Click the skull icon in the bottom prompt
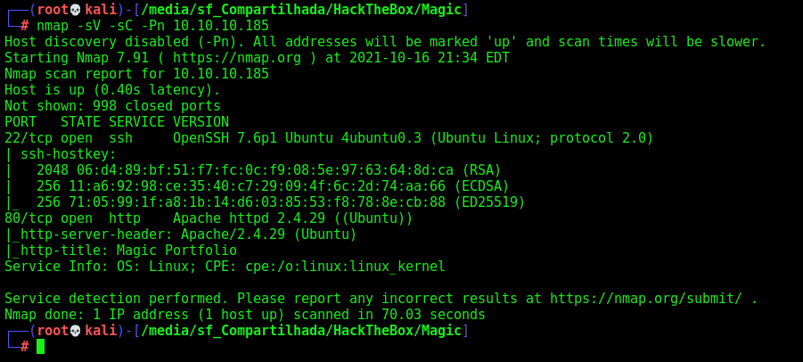Viewport: 803px width, 362px height. point(75,331)
